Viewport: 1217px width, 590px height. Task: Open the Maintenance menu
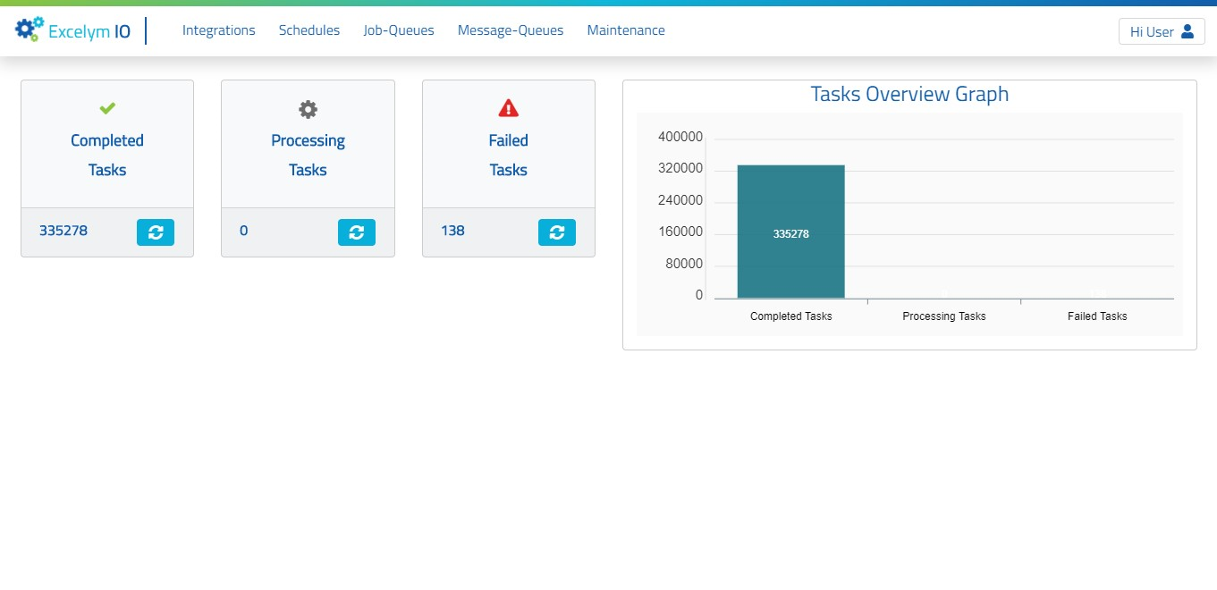(626, 30)
